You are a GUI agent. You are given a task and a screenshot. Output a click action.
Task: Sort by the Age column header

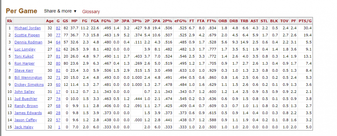50,21
